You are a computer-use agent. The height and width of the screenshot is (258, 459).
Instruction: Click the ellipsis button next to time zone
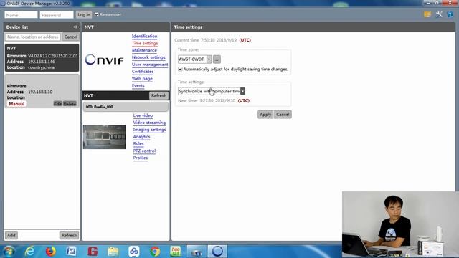(x=217, y=59)
